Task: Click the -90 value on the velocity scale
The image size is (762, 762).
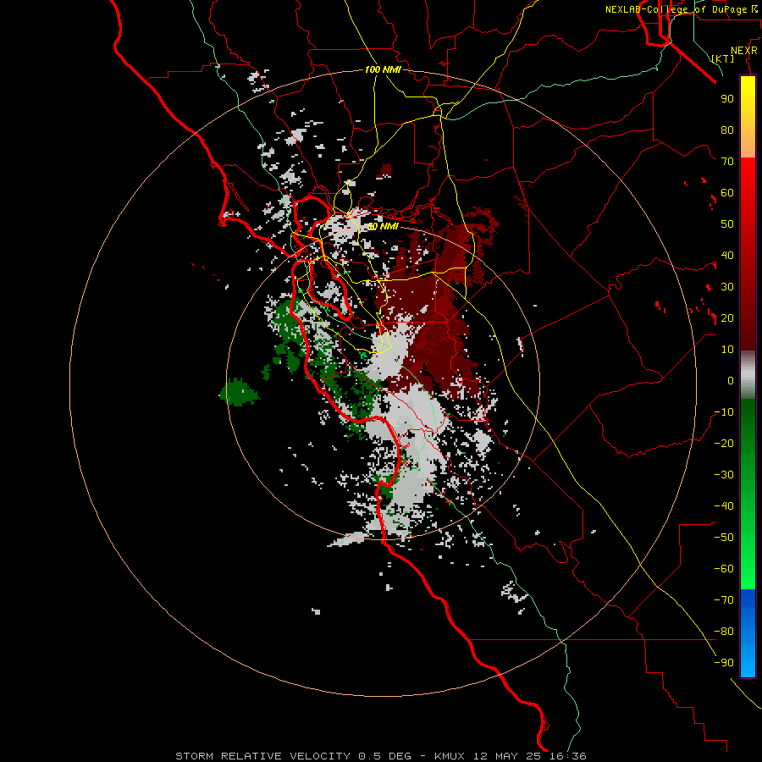Action: click(x=724, y=662)
